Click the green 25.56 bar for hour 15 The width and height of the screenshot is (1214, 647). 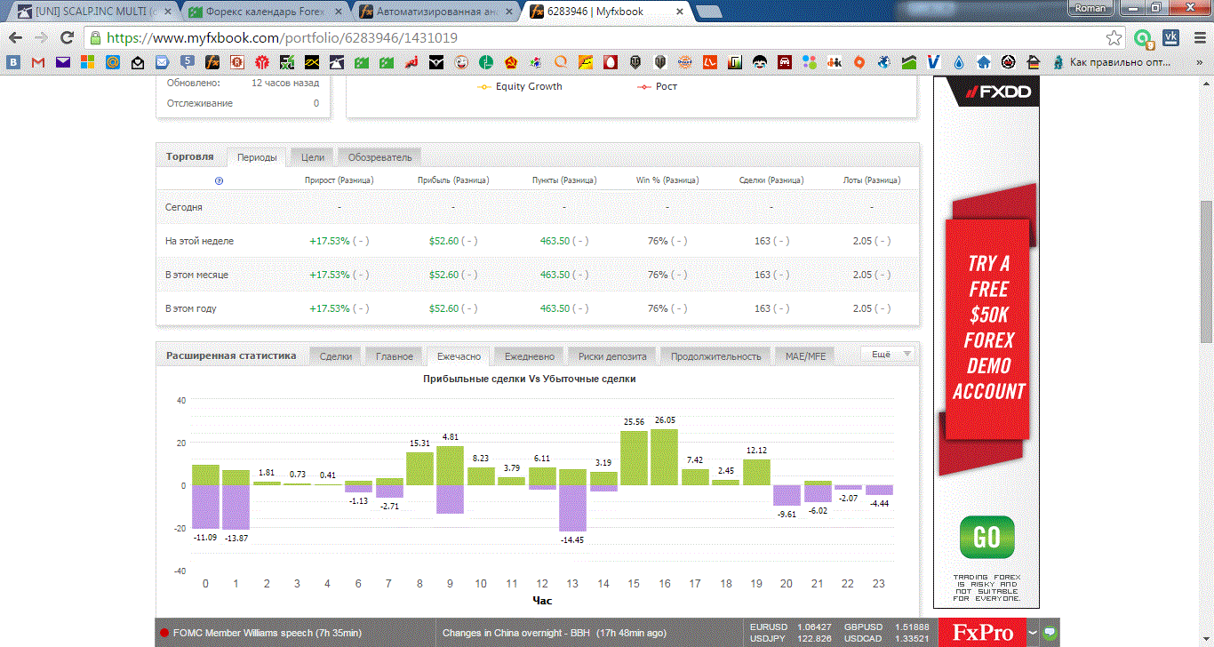pyautogui.click(x=634, y=458)
